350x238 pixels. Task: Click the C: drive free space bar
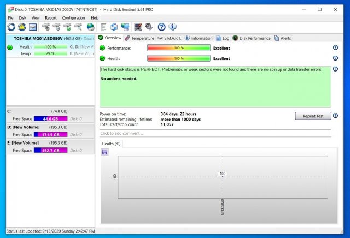[50, 118]
